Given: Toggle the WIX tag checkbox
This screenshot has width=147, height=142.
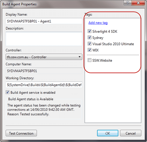Looking at the screenshot, I should [x=89, y=50].
